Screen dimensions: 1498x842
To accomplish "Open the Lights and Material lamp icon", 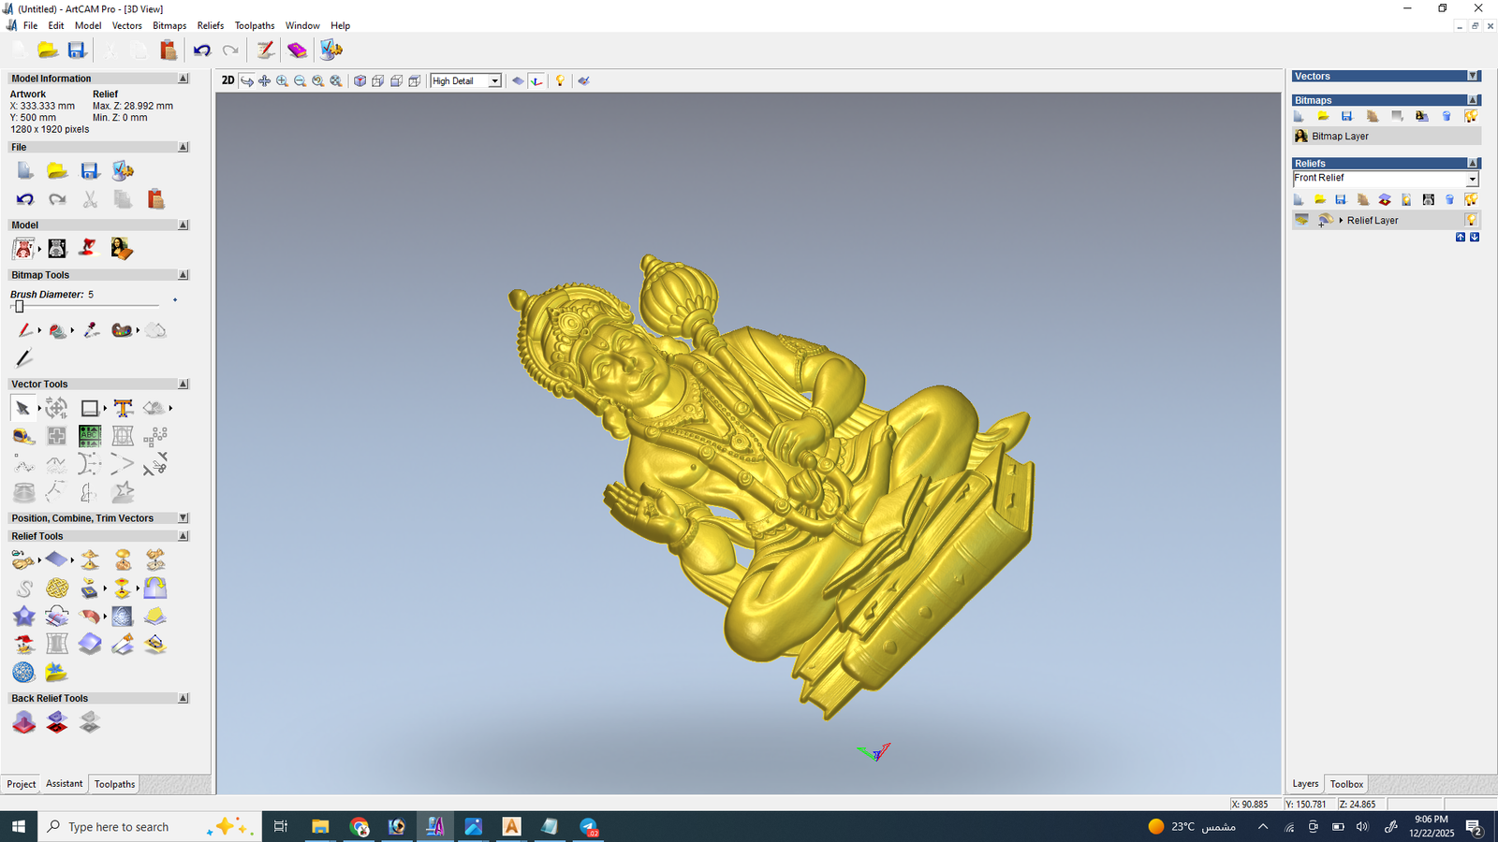I will [560, 81].
